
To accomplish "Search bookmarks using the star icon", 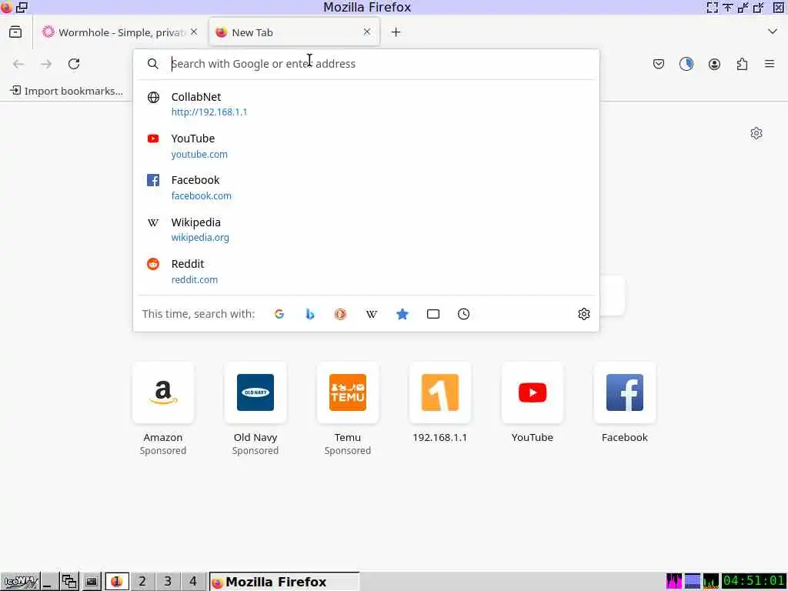I will point(402,314).
